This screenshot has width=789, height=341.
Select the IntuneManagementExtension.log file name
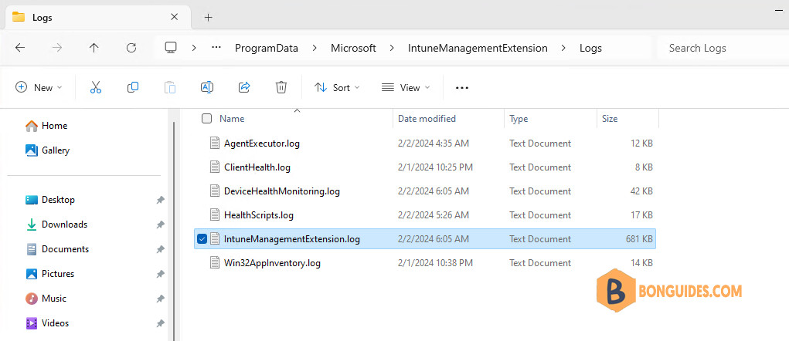292,239
